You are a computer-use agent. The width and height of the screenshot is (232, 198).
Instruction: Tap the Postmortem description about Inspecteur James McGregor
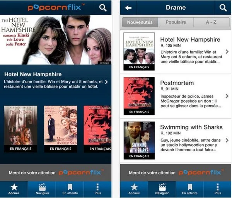191,101
